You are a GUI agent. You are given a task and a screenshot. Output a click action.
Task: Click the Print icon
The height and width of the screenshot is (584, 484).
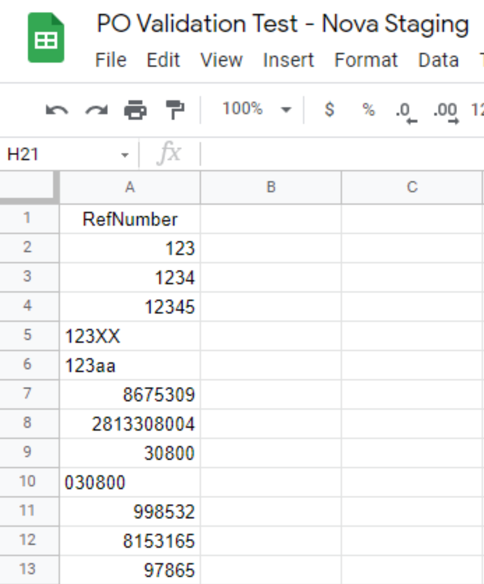(135, 110)
